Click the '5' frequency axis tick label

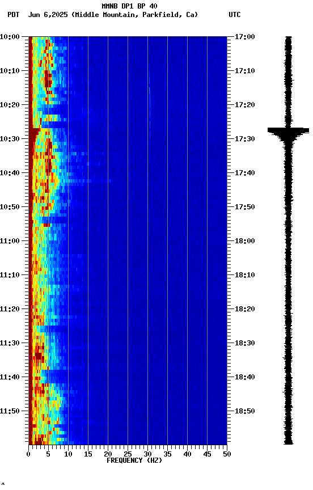coord(48,454)
